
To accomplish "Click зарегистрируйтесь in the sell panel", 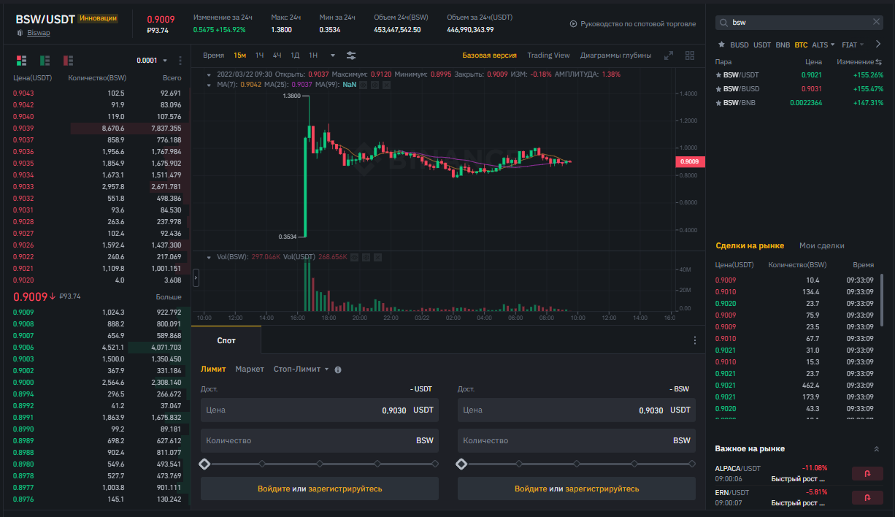I will [x=602, y=489].
